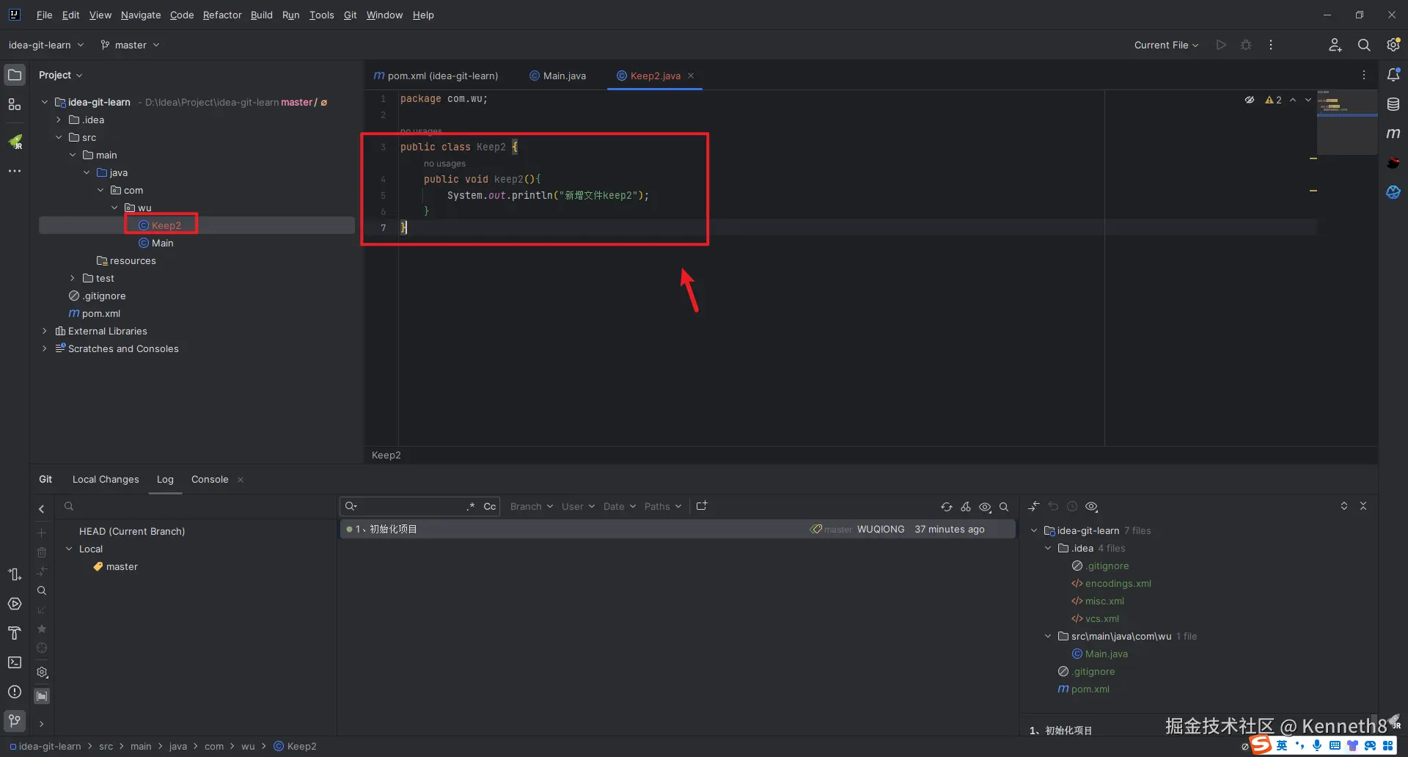Open the User filter dropdown
The width and height of the screenshot is (1408, 757).
coord(578,506)
